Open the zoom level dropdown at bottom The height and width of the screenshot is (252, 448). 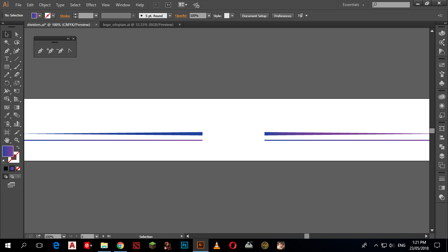pos(64,236)
